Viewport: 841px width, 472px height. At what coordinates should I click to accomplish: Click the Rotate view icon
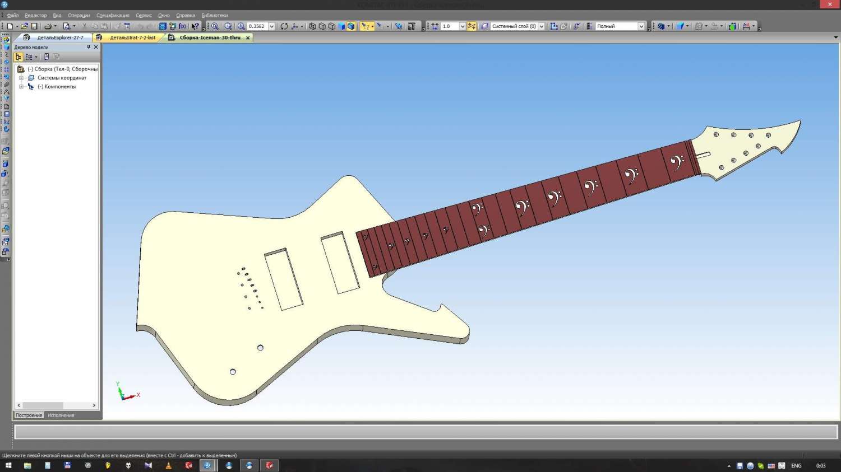click(x=284, y=26)
